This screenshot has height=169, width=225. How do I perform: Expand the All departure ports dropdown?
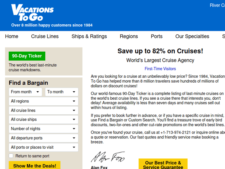pos(43,138)
